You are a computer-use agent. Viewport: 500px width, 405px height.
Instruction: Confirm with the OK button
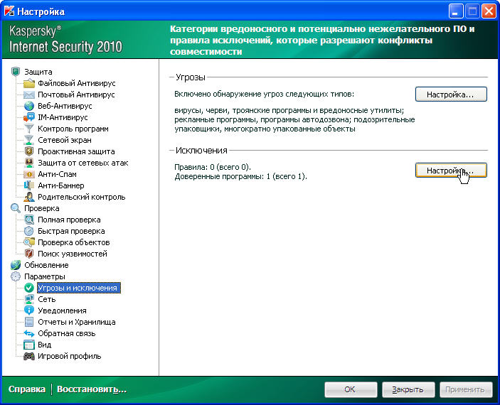coord(351,389)
